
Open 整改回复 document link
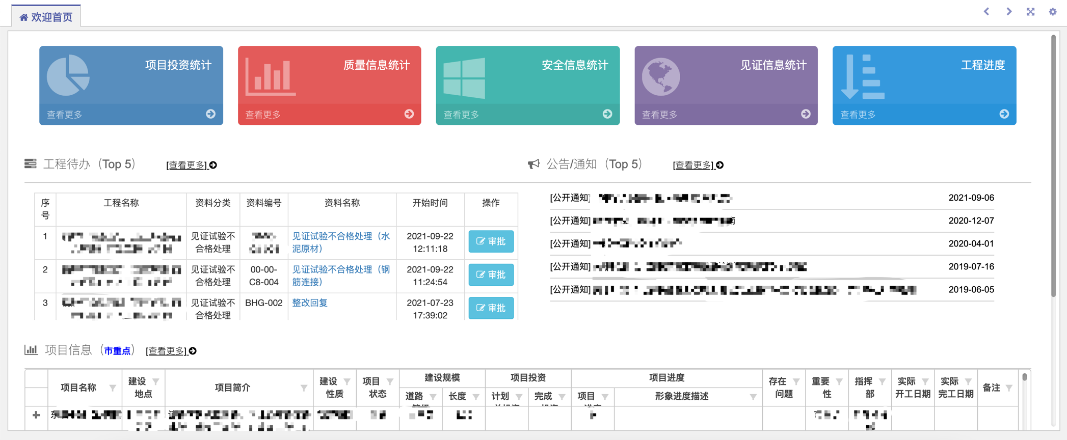tap(310, 303)
